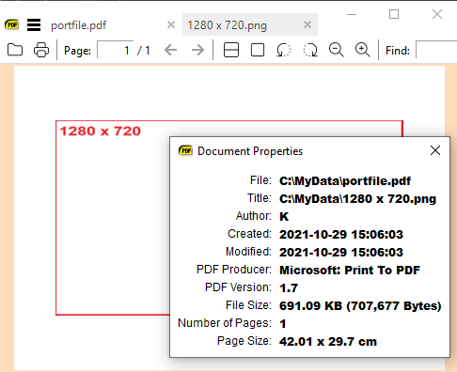Click the SumatraPDF logo icon
The height and width of the screenshot is (372, 457).
pos(12,24)
